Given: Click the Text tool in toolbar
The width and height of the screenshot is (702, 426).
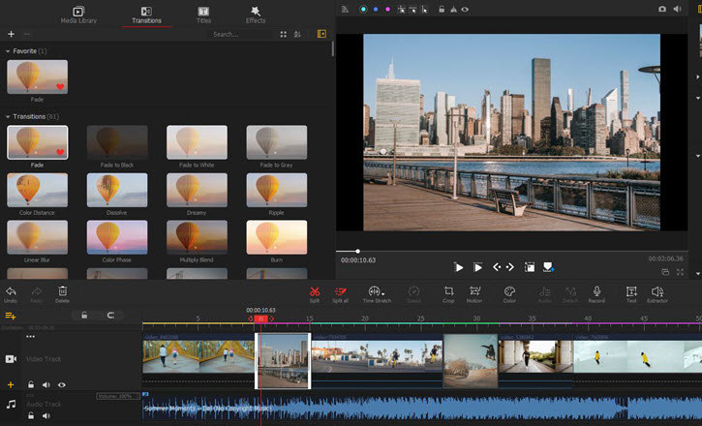Looking at the screenshot, I should (x=631, y=292).
